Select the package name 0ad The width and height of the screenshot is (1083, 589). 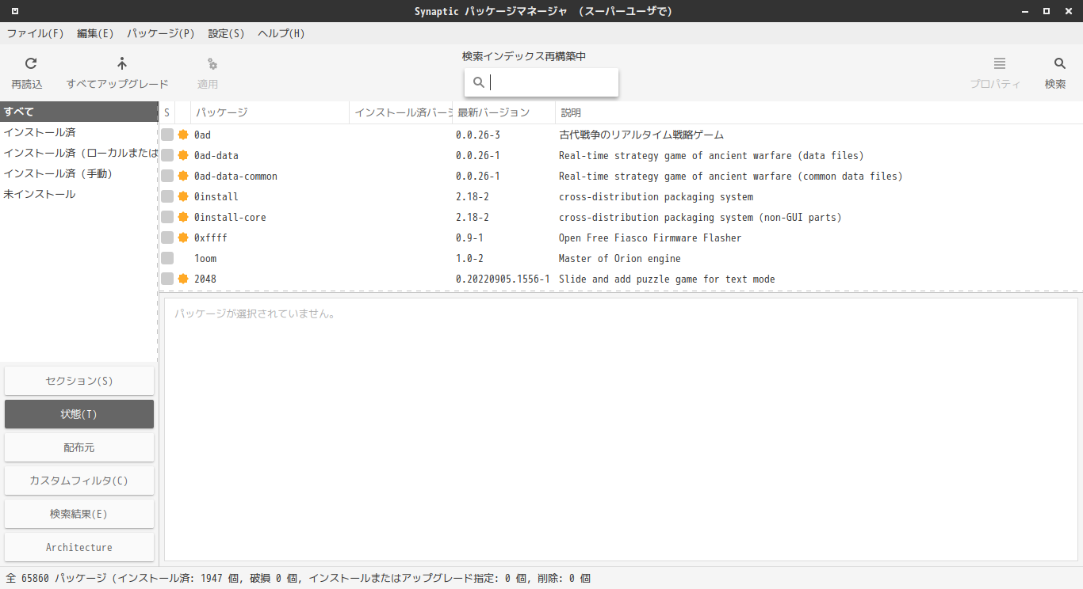click(x=202, y=135)
